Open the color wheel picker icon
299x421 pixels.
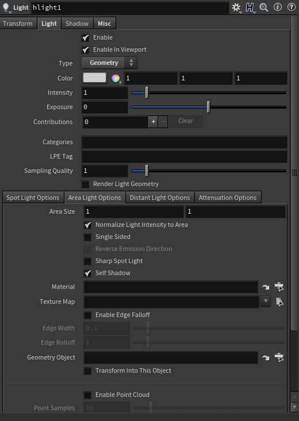click(116, 78)
